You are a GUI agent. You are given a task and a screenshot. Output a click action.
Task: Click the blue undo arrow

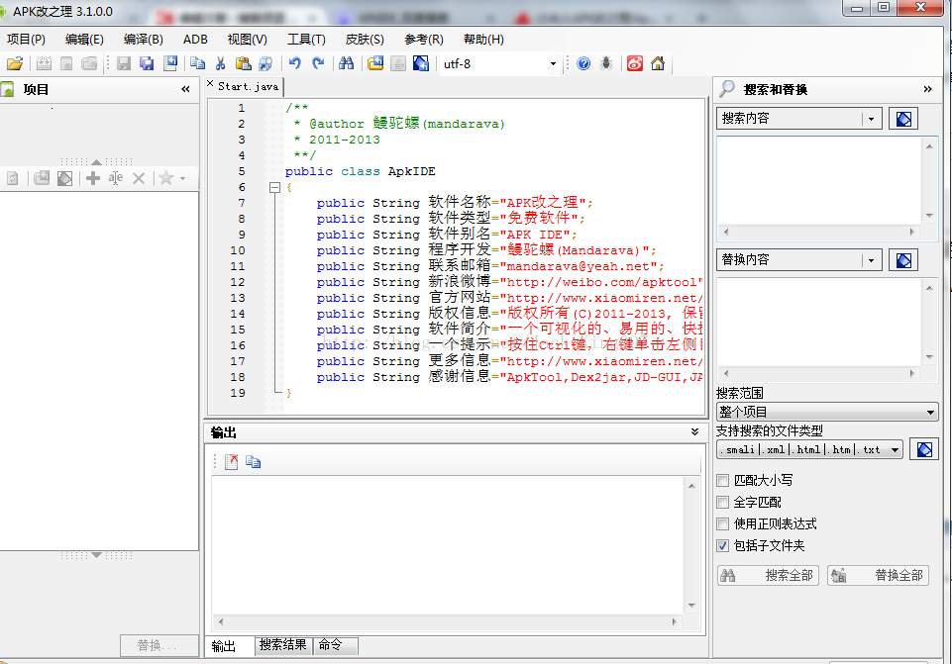click(x=295, y=63)
